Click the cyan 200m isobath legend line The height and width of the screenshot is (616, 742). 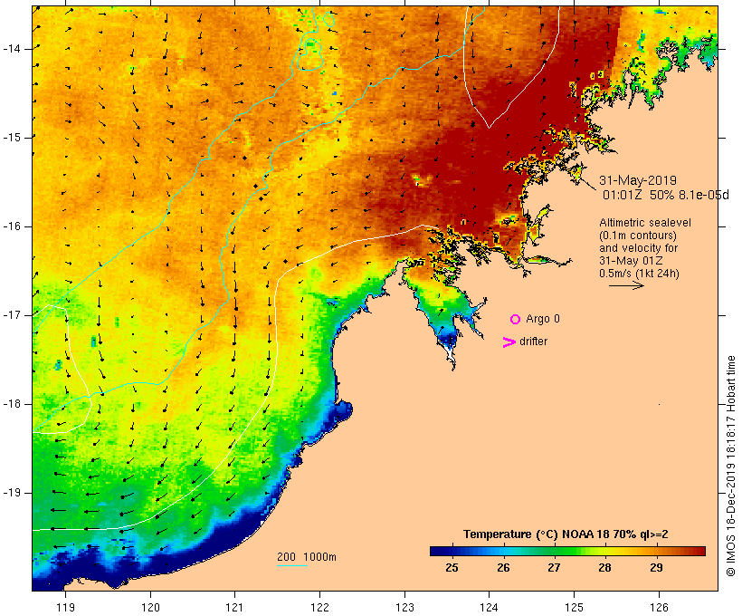[292, 565]
